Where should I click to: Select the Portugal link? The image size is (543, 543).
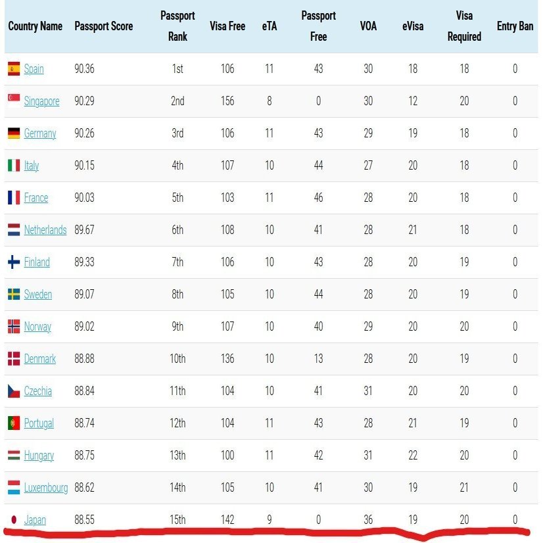pos(39,423)
